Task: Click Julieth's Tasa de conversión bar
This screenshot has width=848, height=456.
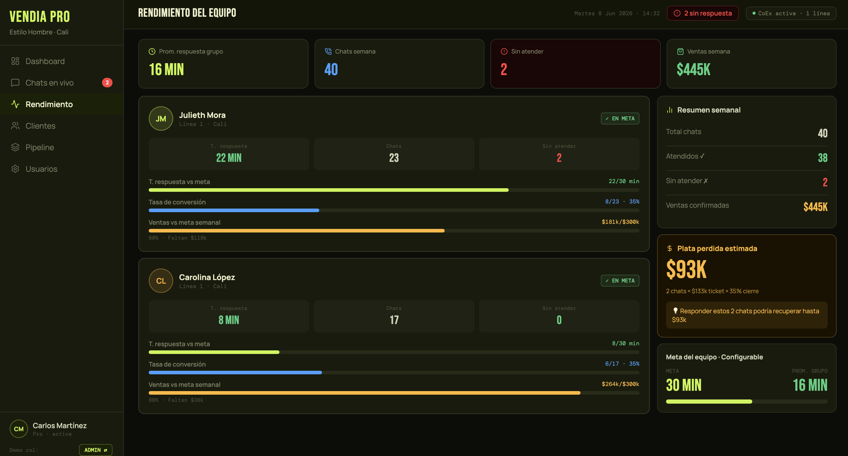Action: [x=394, y=210]
